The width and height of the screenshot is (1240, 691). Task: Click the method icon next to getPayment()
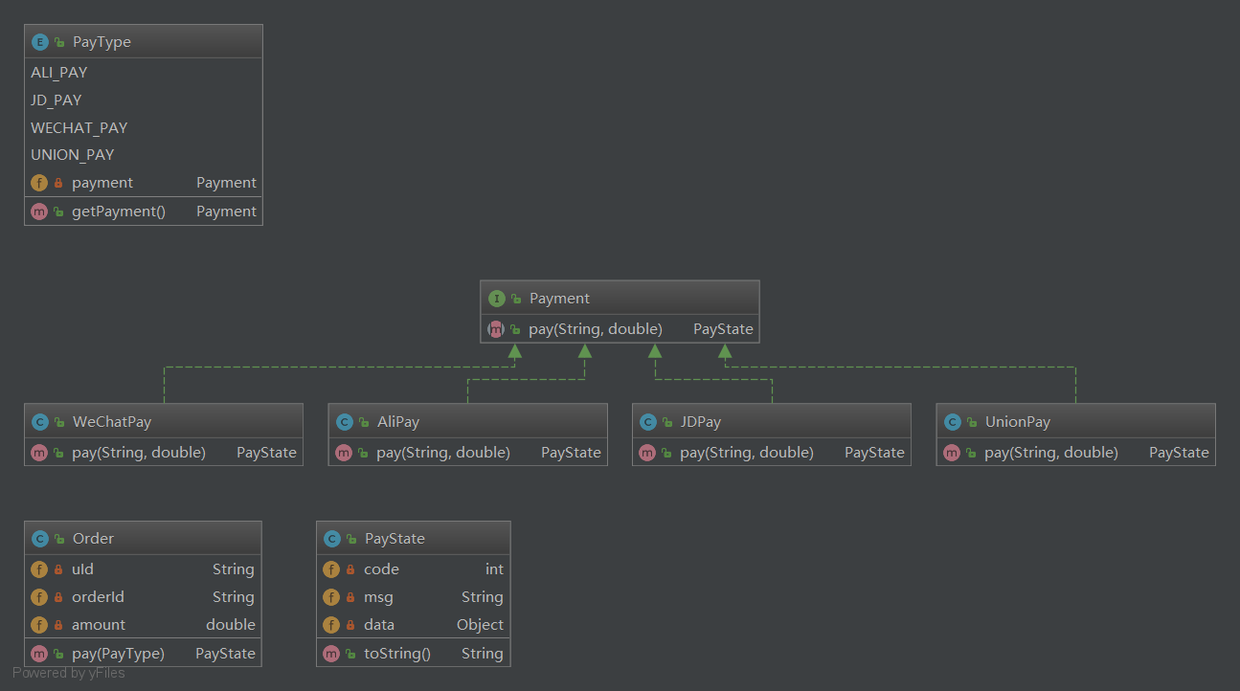click(39, 212)
